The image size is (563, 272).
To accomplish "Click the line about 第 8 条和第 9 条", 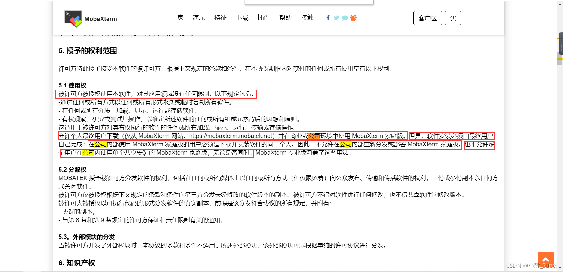I will coord(141,220).
